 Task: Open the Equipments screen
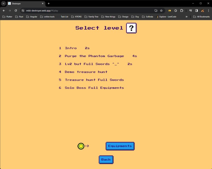coord(120,146)
